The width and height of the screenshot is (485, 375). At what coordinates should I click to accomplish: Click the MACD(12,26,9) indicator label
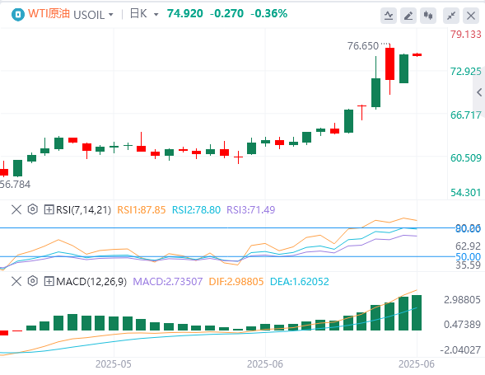[91, 282]
